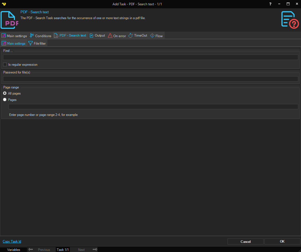Select the All pages radio button
Screen dimensions: 301x252
(x=5, y=93)
